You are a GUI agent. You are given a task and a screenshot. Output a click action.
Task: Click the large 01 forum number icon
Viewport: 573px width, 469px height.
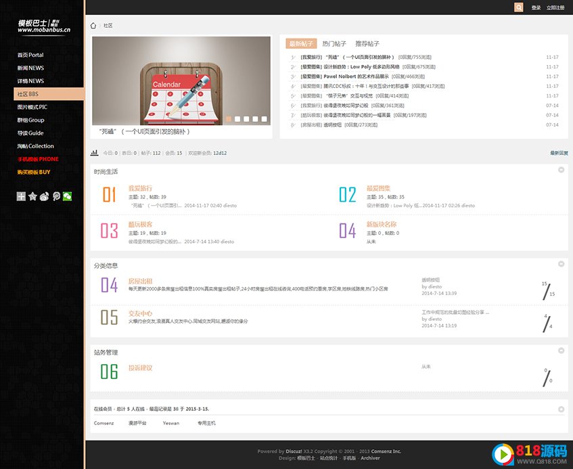110,194
